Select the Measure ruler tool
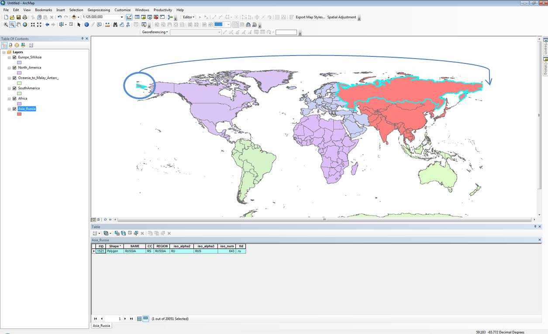548x334 pixels. pos(107,24)
